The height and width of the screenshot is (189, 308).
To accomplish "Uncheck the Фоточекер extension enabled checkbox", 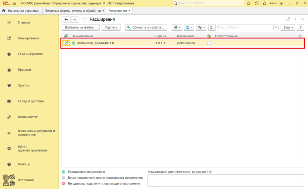I will click(x=66, y=43).
